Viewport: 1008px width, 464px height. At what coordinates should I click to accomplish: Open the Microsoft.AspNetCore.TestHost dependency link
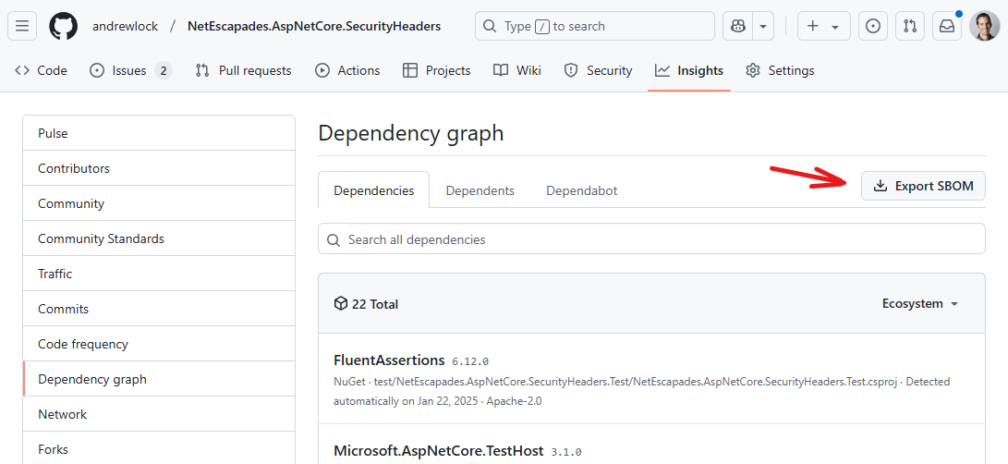[439, 450]
